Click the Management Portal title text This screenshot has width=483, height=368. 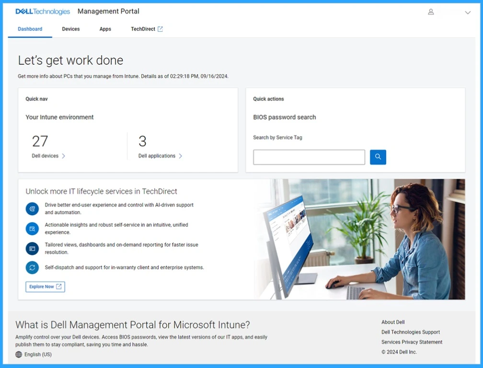point(108,11)
